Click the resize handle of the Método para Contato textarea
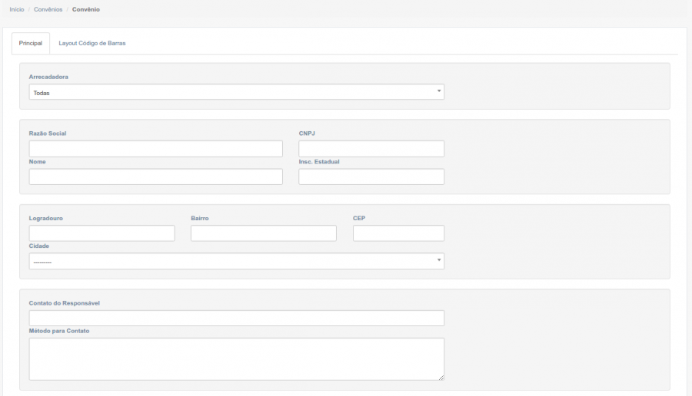692x396 pixels. click(441, 378)
